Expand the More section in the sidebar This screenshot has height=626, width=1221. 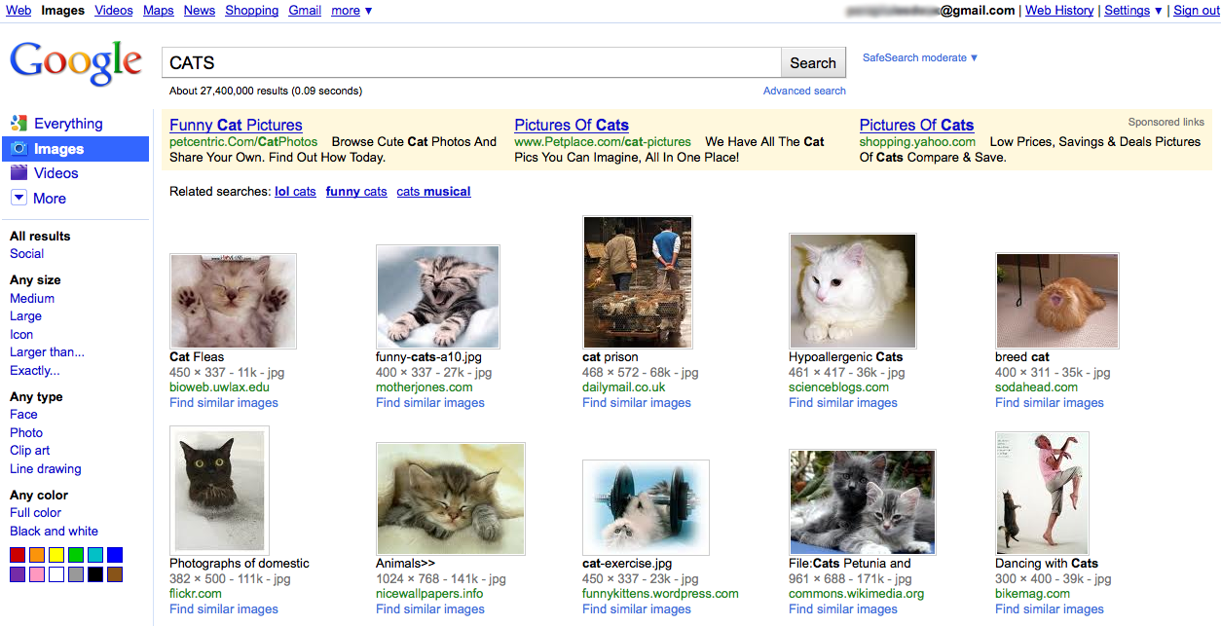(18, 197)
